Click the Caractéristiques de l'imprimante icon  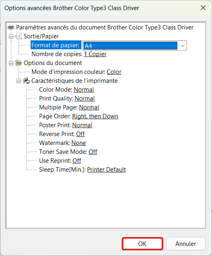coord(26,81)
